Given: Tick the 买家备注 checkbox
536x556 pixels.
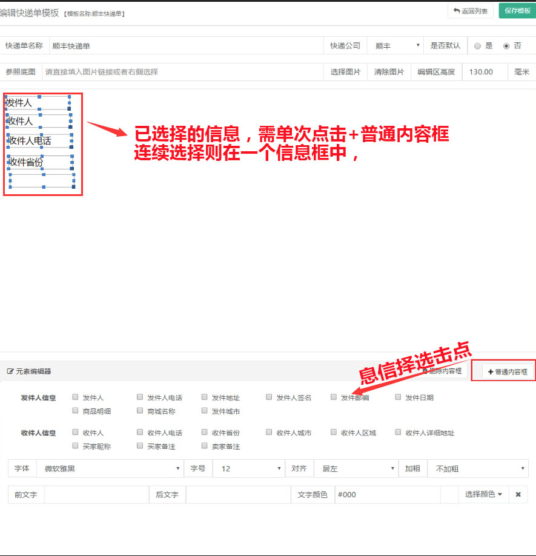Looking at the screenshot, I should tap(140, 446).
